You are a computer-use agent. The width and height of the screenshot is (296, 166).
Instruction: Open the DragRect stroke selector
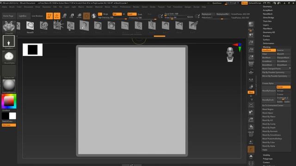pos(9,41)
